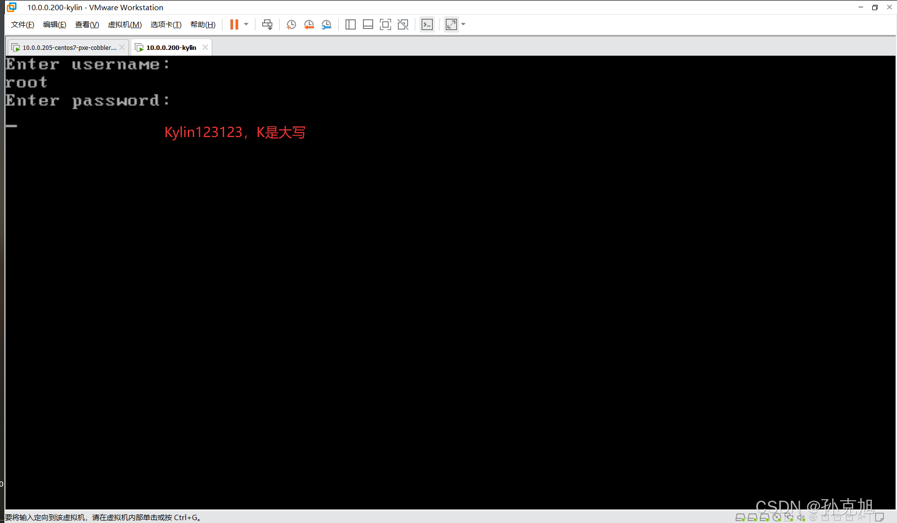This screenshot has width=897, height=523.
Task: Close the 10.0.0.200-kylin tab
Action: click(205, 47)
